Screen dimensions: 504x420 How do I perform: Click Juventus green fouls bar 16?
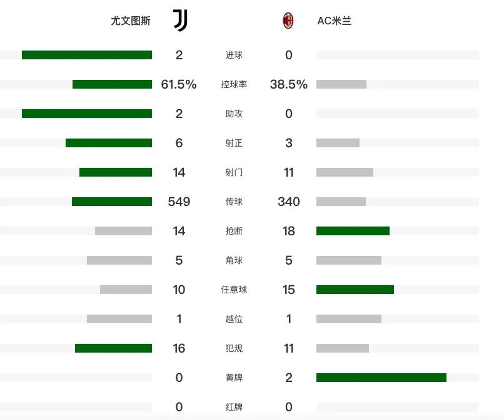[113, 348]
